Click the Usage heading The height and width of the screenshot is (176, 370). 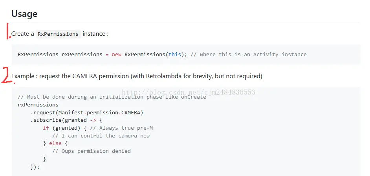(24, 14)
